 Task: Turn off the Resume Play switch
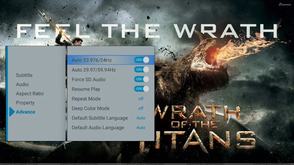pyautogui.click(x=142, y=89)
